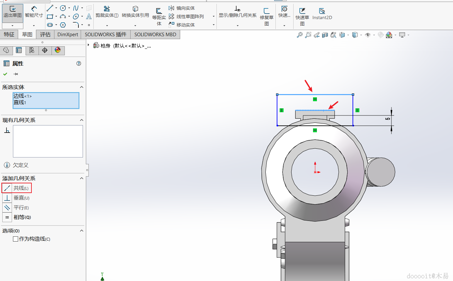
Task: Expand the 枪身 feature tree node
Action: [x=88, y=45]
